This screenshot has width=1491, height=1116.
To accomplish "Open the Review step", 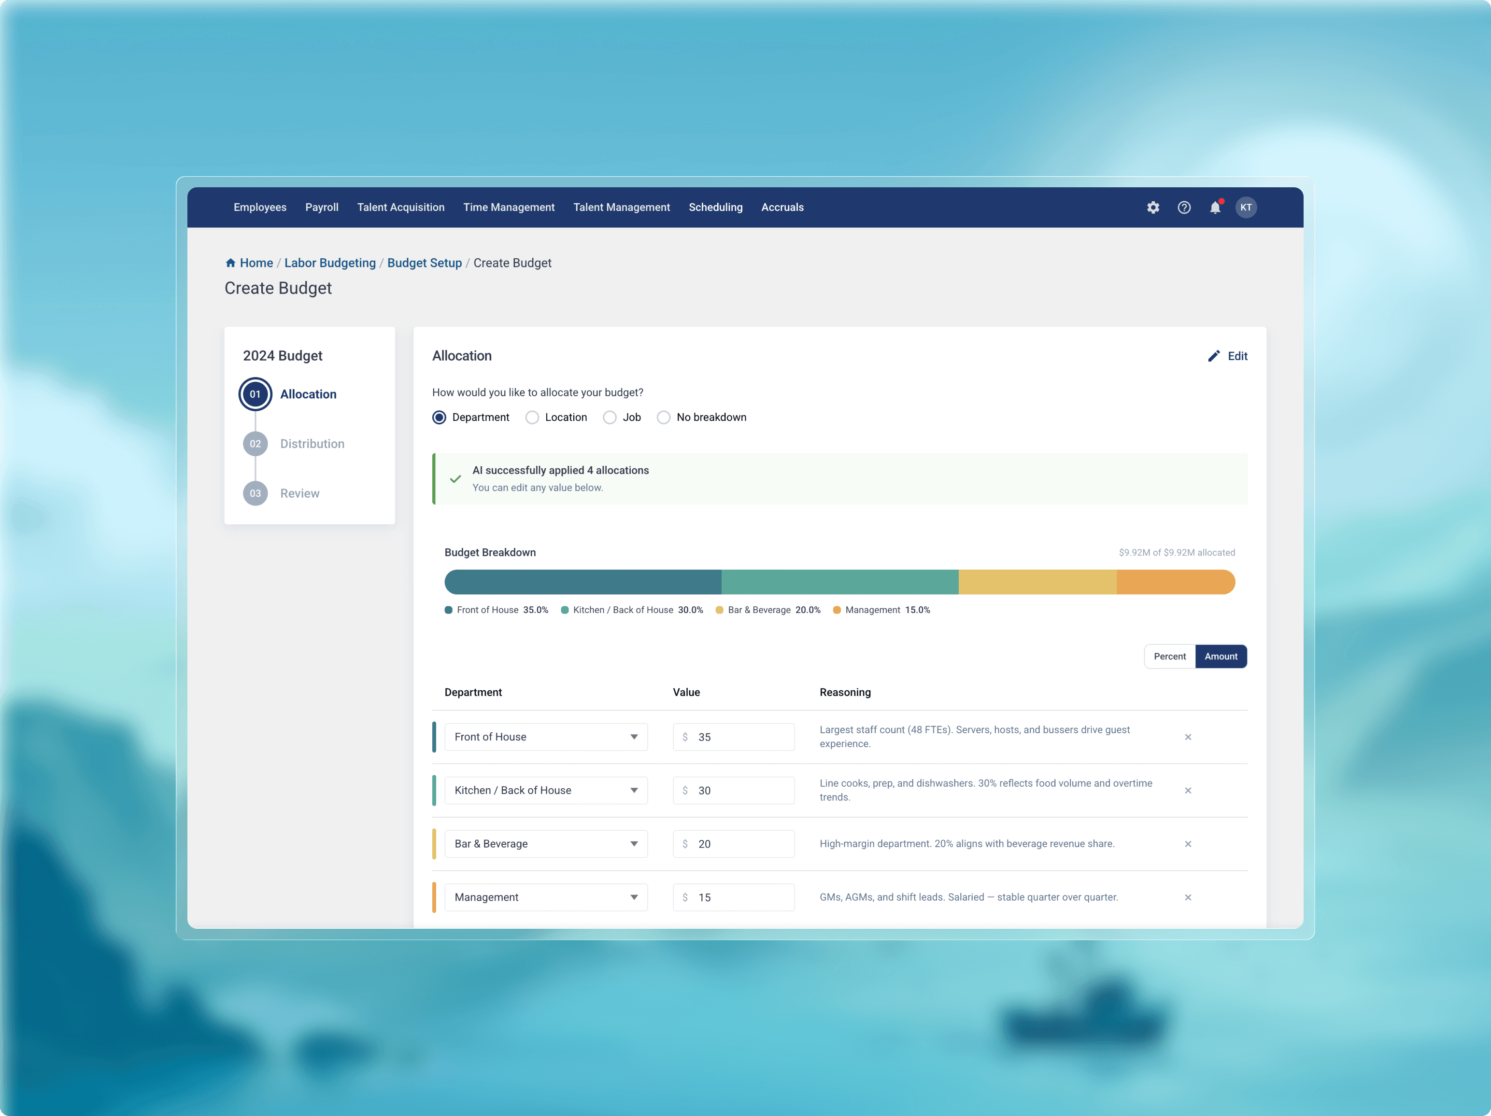I will 300,493.
